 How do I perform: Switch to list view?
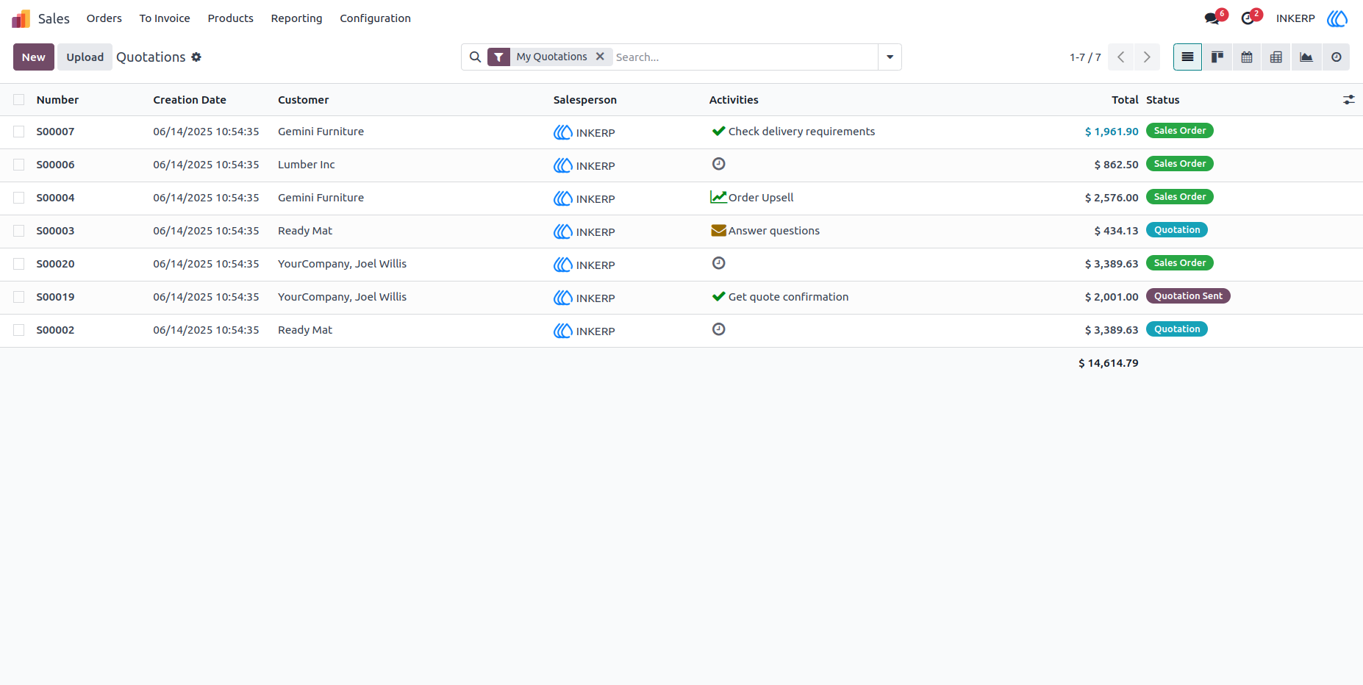pyautogui.click(x=1187, y=57)
